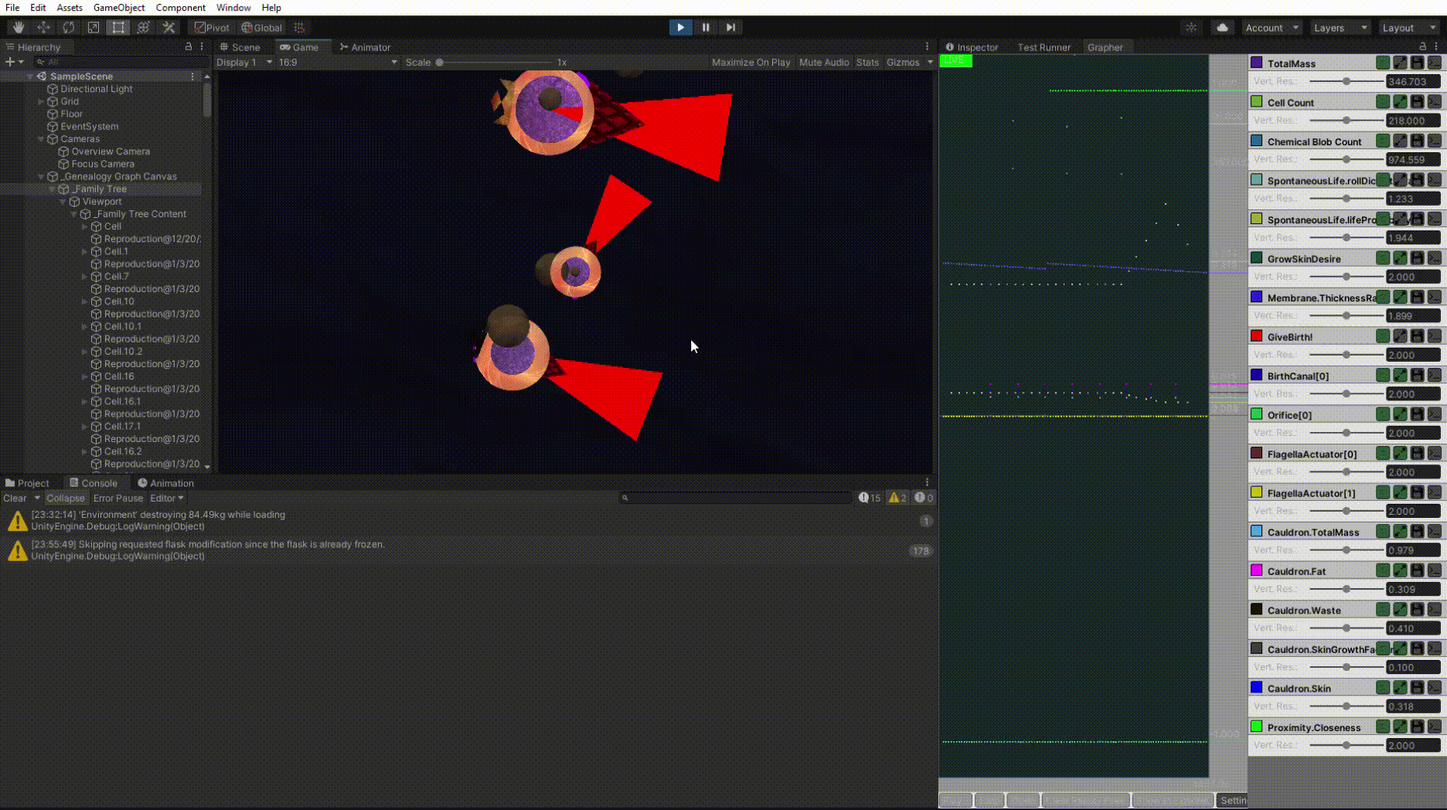Click the Stats button in Game view
The image size is (1447, 810).
[867, 62]
